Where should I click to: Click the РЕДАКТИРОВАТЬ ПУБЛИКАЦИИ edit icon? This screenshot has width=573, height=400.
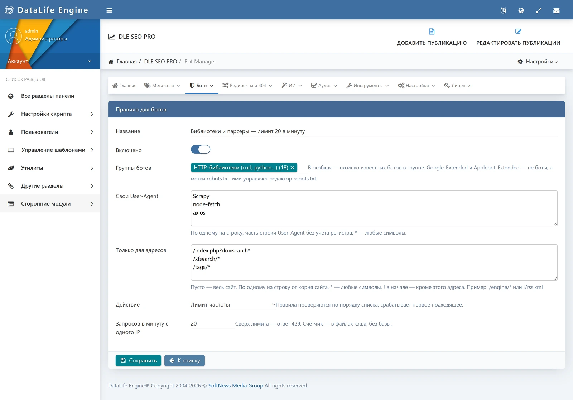pyautogui.click(x=518, y=32)
